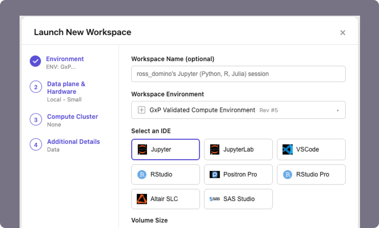Click the 'Select an IDE' label
The image size is (379, 228).
pyautogui.click(x=151, y=131)
